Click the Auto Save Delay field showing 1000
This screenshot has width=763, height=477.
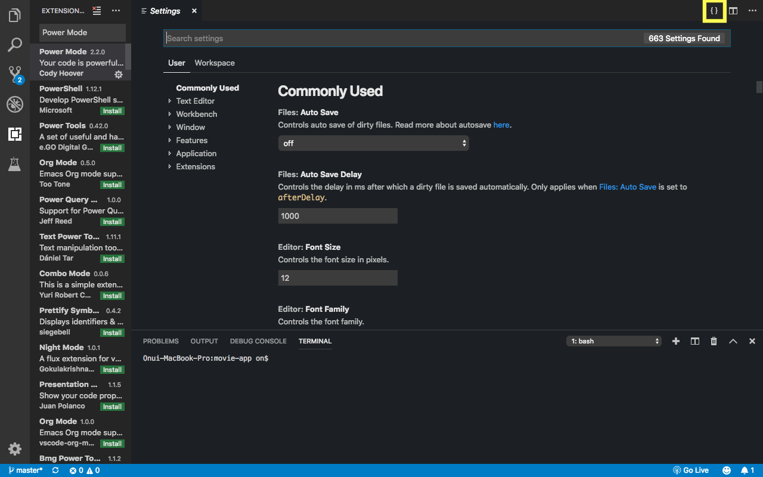coord(338,216)
